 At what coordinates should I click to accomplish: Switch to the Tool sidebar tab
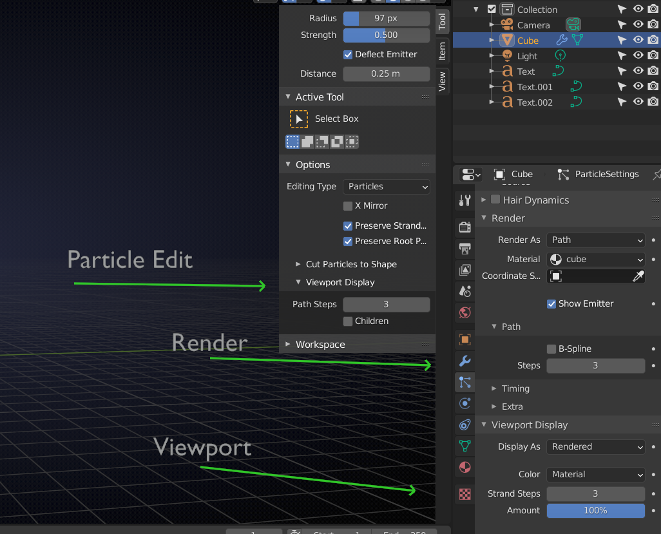[x=442, y=21]
